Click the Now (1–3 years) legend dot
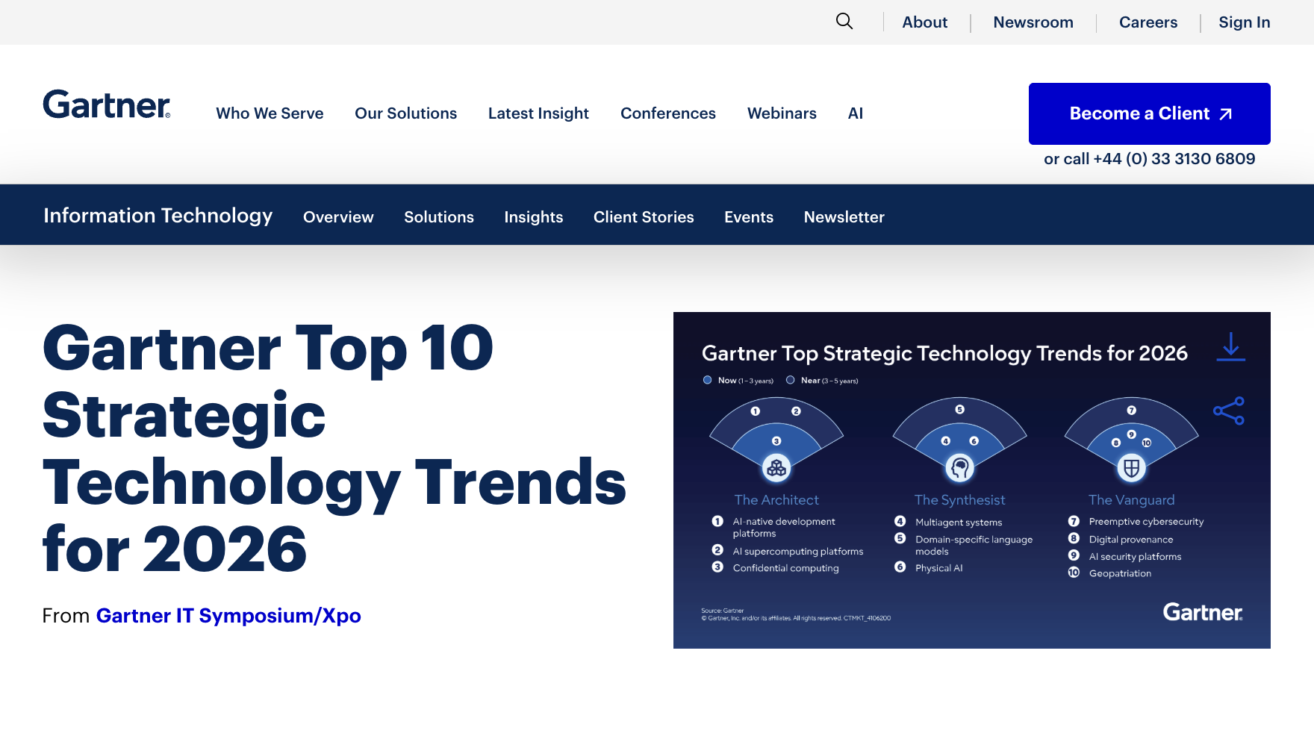 pyautogui.click(x=708, y=380)
